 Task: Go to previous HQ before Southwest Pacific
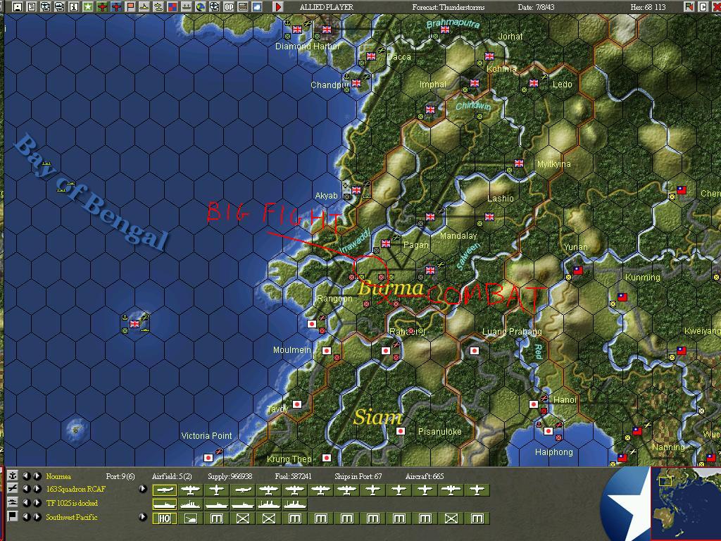click(27, 516)
